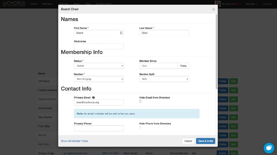This screenshot has height=155, width=277.
Task: Click the modal's vertical scrollbar
Action: pos(216,52)
